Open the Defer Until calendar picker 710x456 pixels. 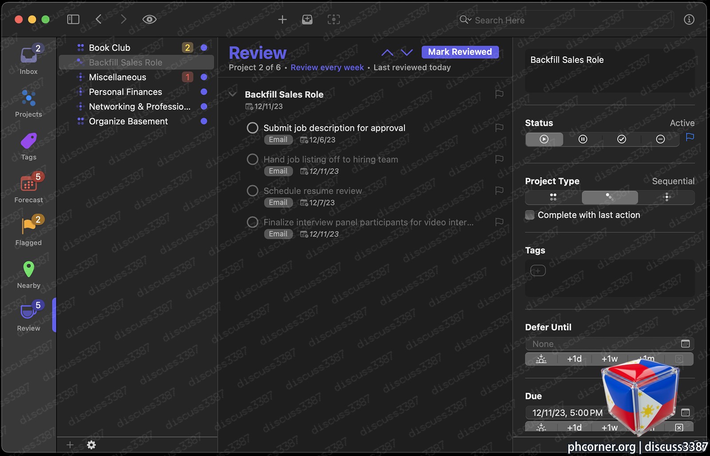686,344
